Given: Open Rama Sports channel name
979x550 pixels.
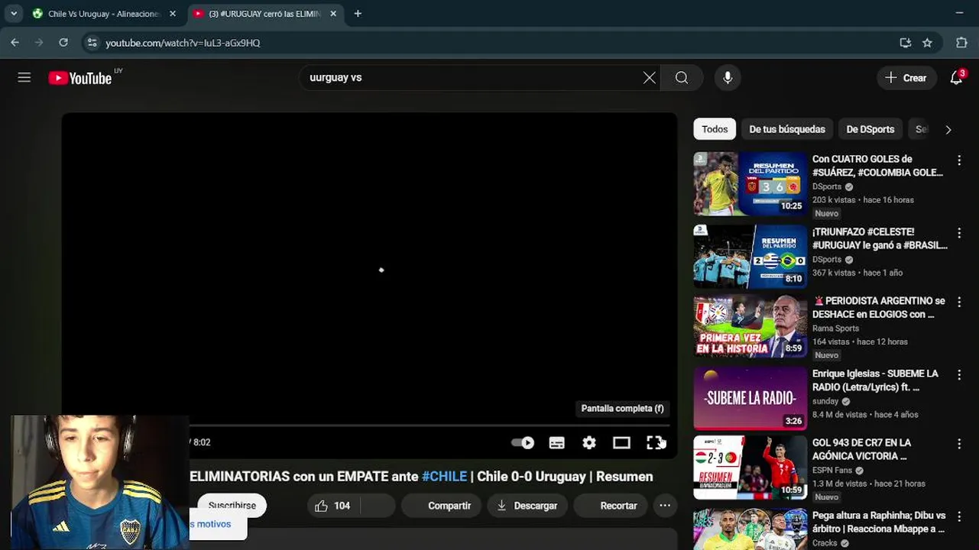Looking at the screenshot, I should [x=835, y=328].
